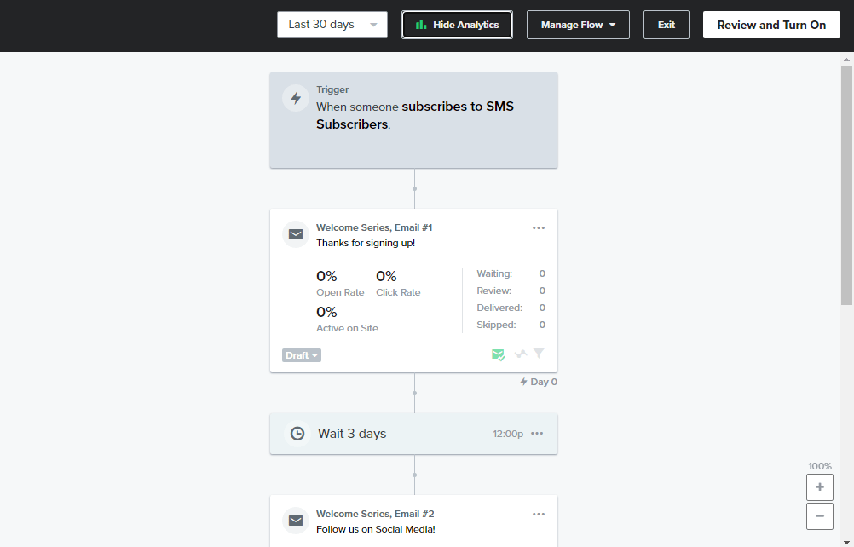The image size is (854, 547).
Task: Click the envelope icon on Welcome Series Email #2
Action: click(x=295, y=521)
